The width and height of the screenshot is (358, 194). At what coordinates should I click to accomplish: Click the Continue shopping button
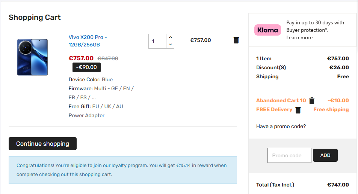coord(42,144)
